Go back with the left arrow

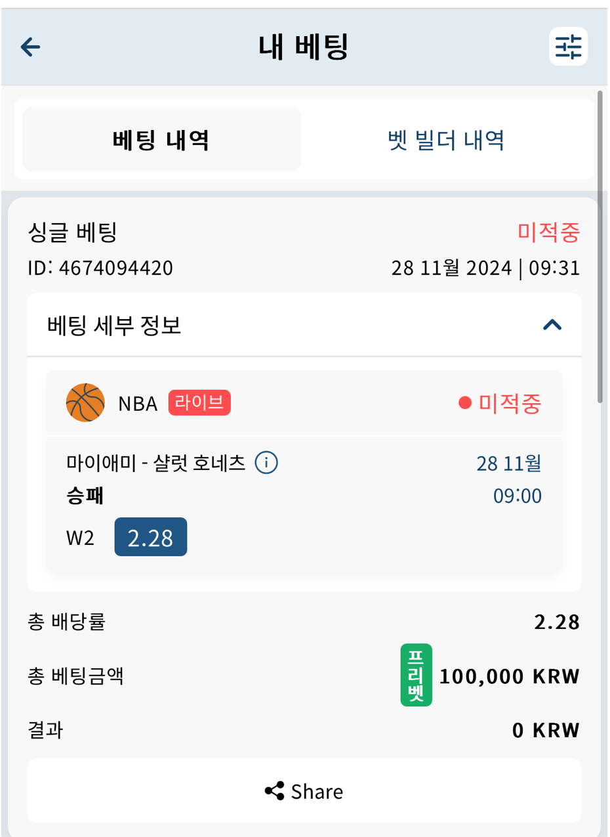[x=31, y=47]
